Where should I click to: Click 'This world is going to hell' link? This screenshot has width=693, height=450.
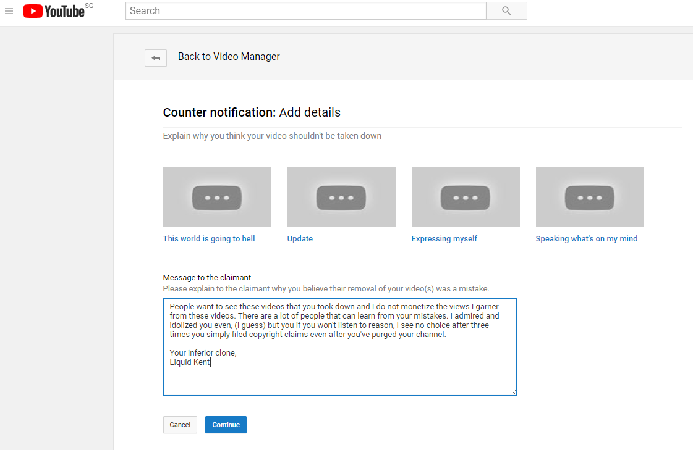coord(208,239)
